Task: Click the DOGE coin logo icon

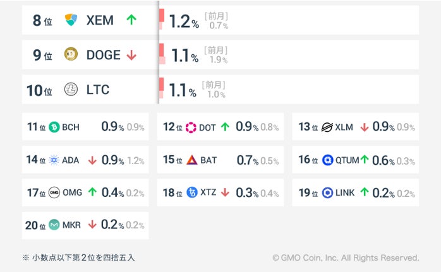Action: pos(71,55)
